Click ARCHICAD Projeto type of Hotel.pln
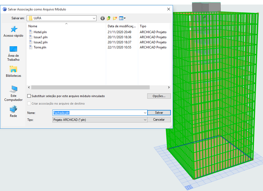This screenshot has height=191, width=263. click(153, 32)
